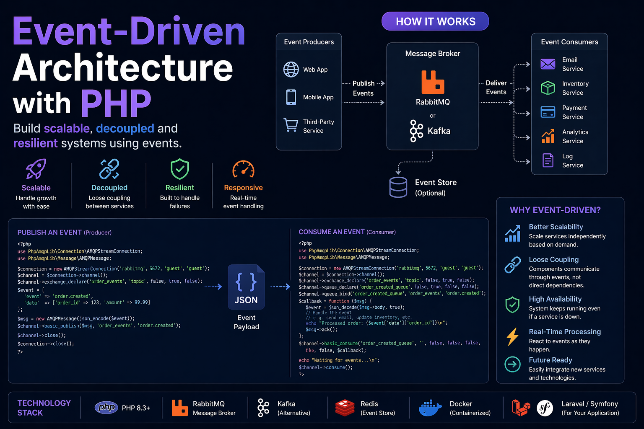Image resolution: width=644 pixels, height=429 pixels.
Task: Click the Docker (Containerized) text
Action: pos(470,408)
